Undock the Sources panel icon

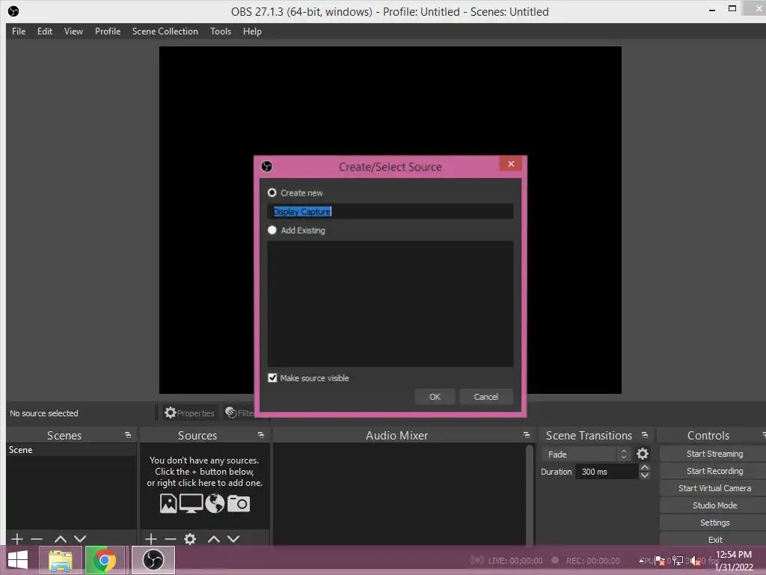point(261,435)
